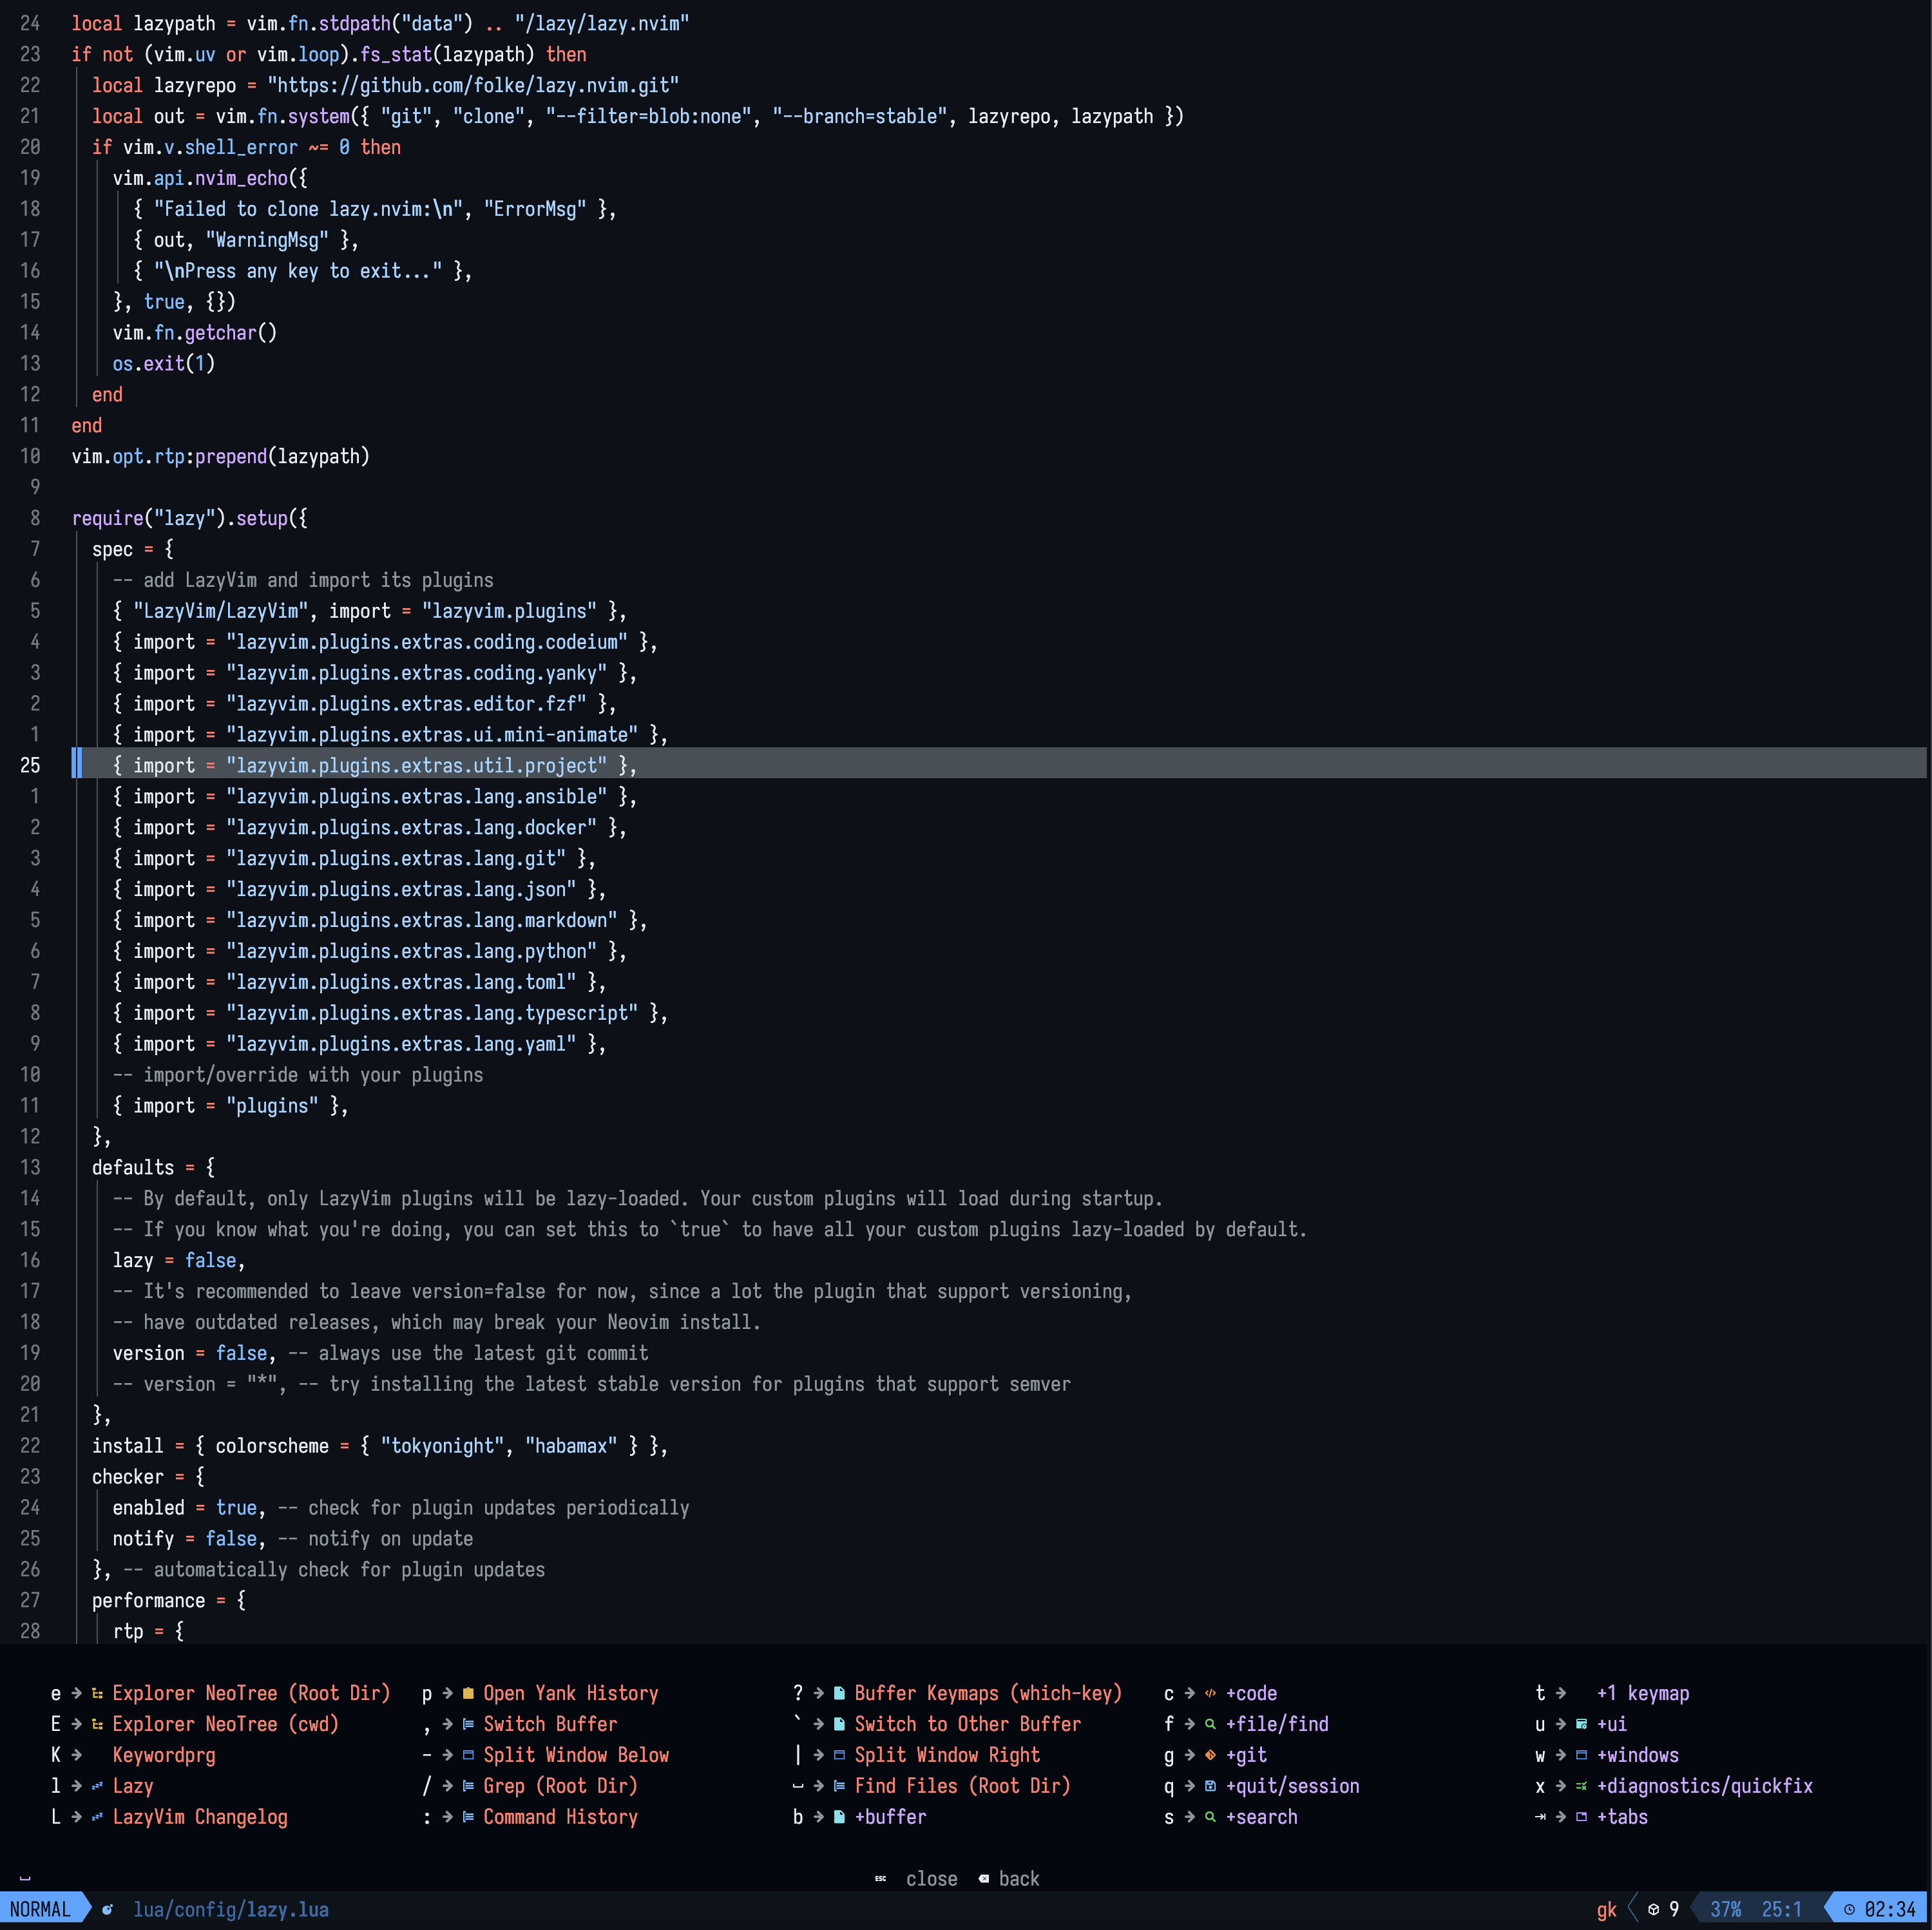Expand the +windows key group
Screen dimensions: 1932x1930
(x=1637, y=1755)
